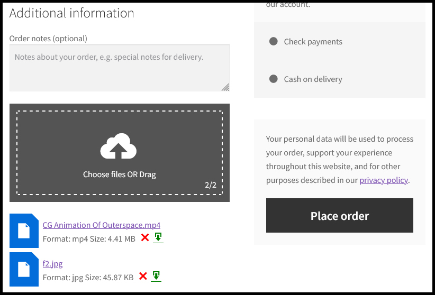Click blue file icon beside f2.jpg
This screenshot has height=295, width=435.
24,269
